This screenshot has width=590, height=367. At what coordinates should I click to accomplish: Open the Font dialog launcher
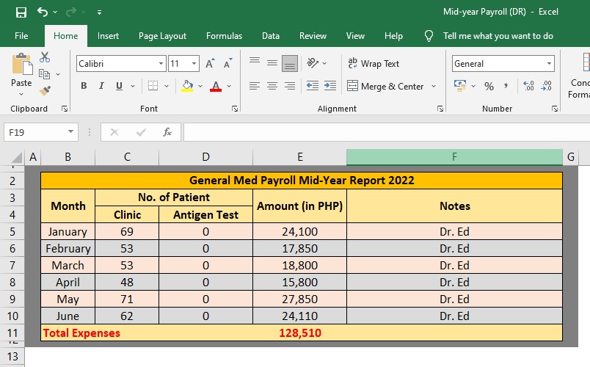click(x=235, y=109)
